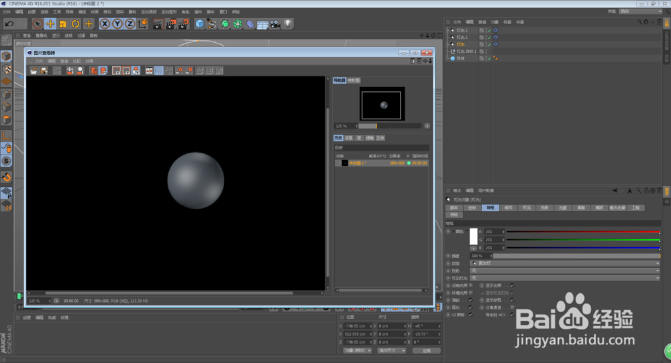The image size is (671, 363).
Task: Toggle 环境光照 checkbox
Action: click(471, 293)
